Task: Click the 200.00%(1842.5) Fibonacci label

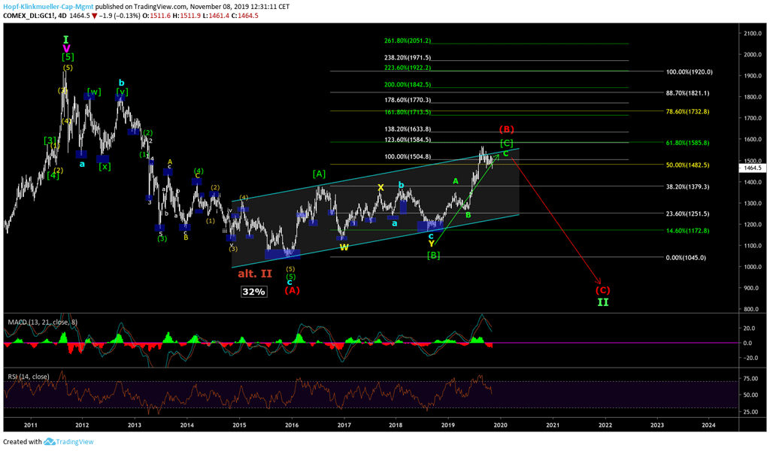Action: point(408,84)
